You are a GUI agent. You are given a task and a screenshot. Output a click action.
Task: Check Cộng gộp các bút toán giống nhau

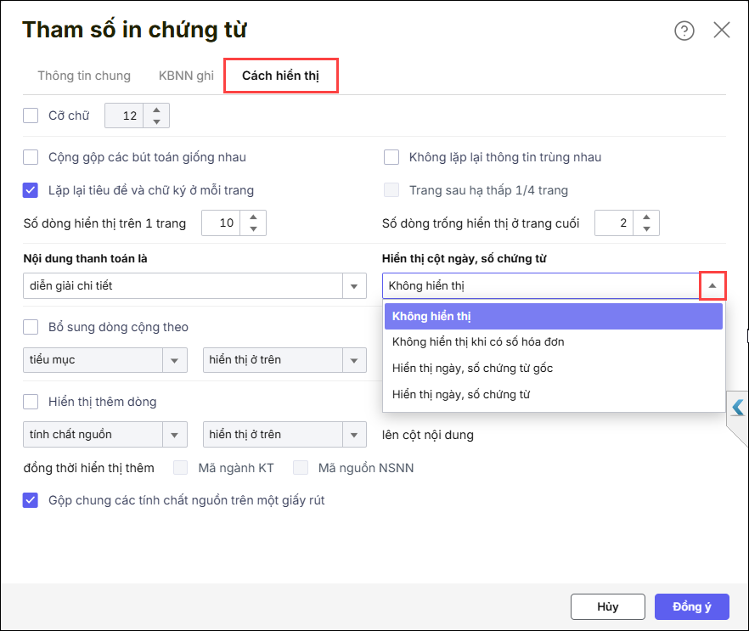[31, 157]
